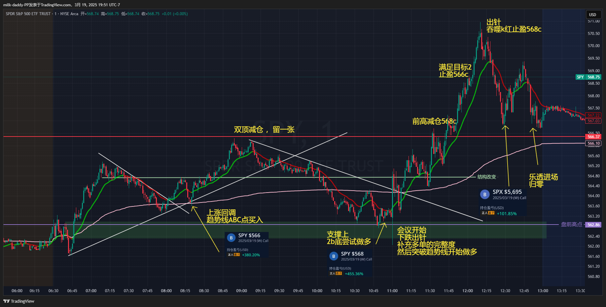
Task: Click the TradingView logo in bottom-left corner
Action: 19,301
